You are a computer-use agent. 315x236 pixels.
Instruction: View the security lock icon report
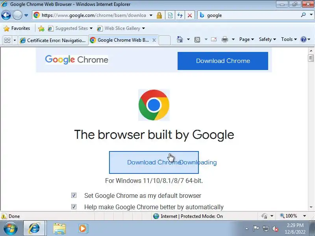(x=159, y=15)
